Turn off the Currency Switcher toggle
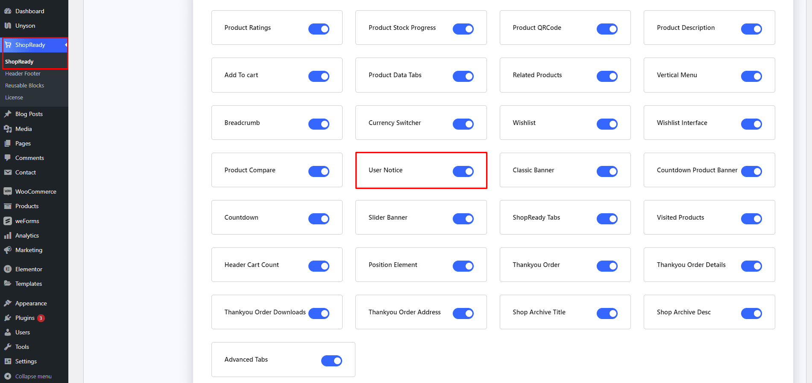This screenshot has height=383, width=812. click(463, 124)
